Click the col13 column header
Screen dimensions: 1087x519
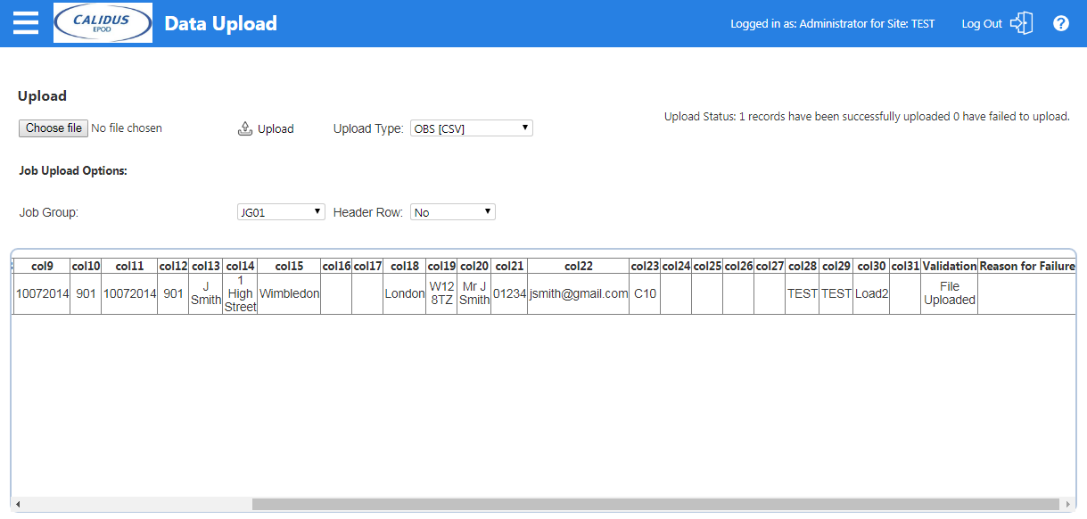(206, 266)
